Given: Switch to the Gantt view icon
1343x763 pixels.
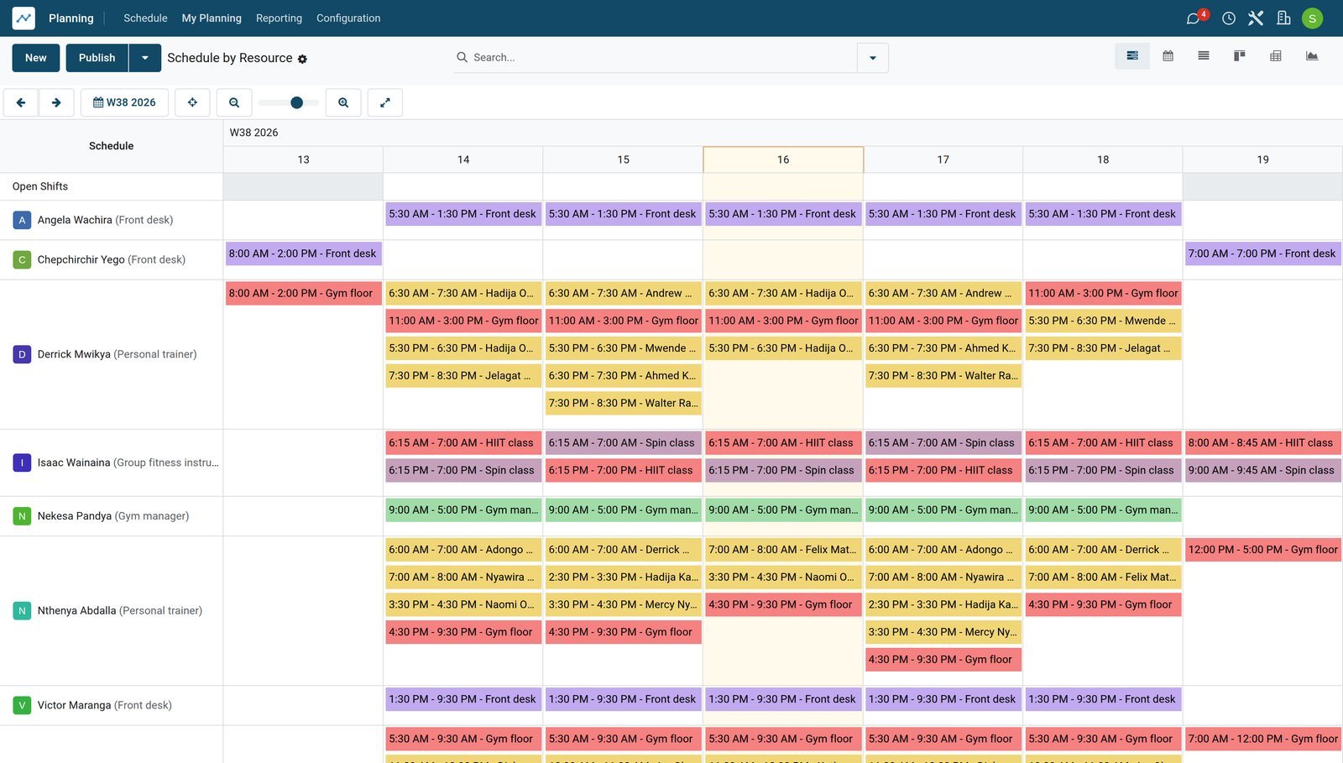Looking at the screenshot, I should 1132,56.
